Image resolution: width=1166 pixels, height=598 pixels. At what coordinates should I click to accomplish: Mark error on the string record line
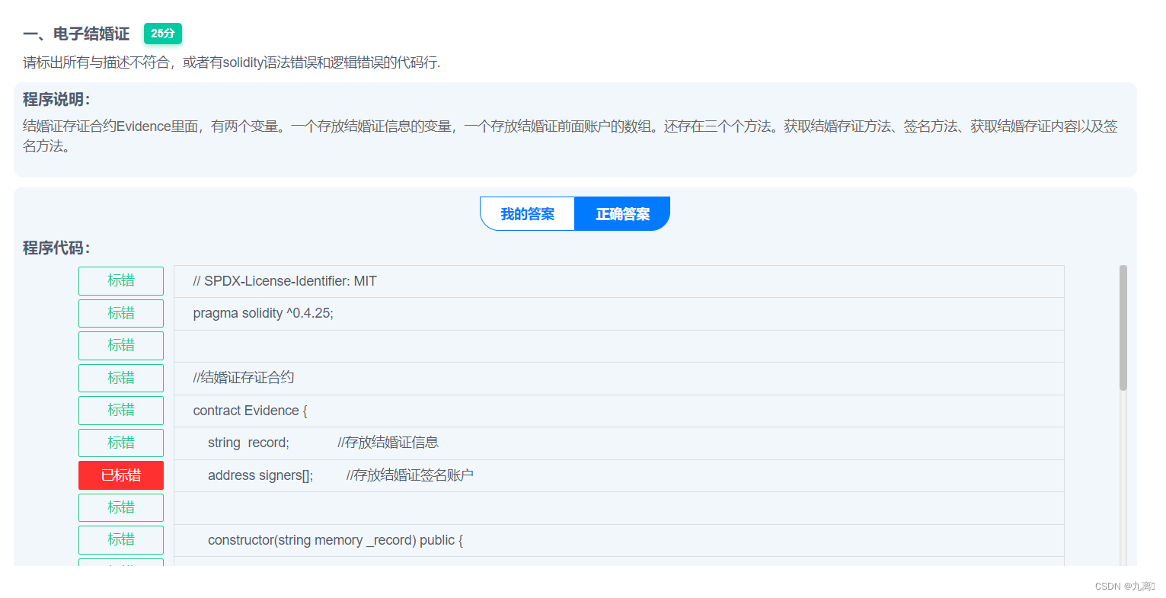[x=121, y=443]
